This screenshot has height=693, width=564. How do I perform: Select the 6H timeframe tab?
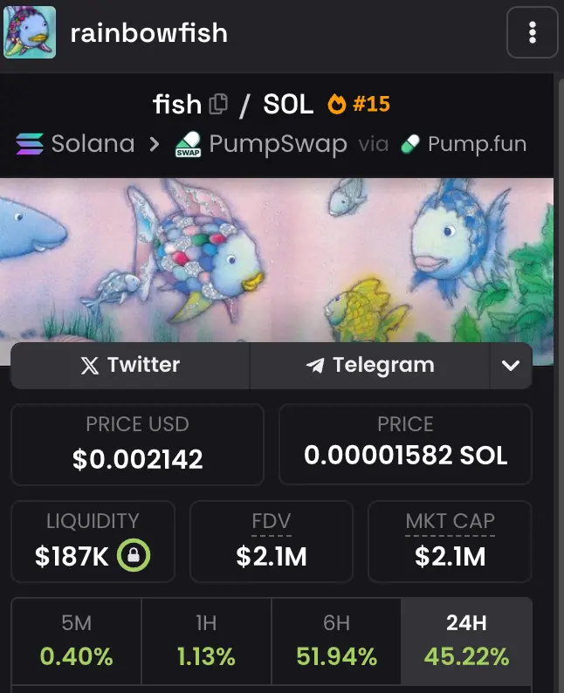(x=336, y=642)
